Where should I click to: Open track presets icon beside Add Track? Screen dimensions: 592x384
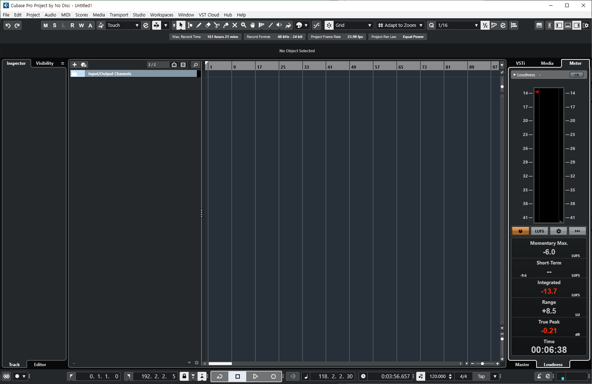tap(84, 64)
